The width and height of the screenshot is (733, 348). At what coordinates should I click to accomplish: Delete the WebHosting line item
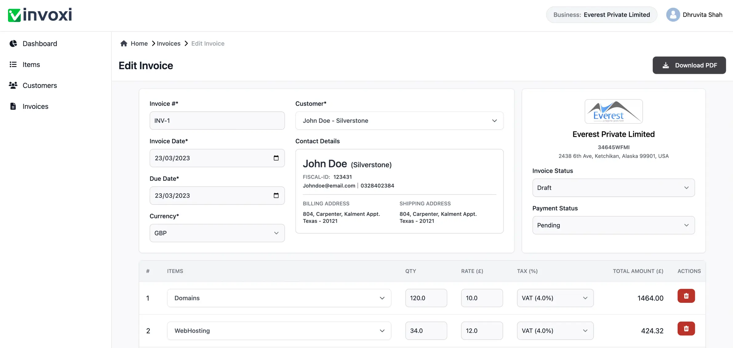tap(686, 328)
